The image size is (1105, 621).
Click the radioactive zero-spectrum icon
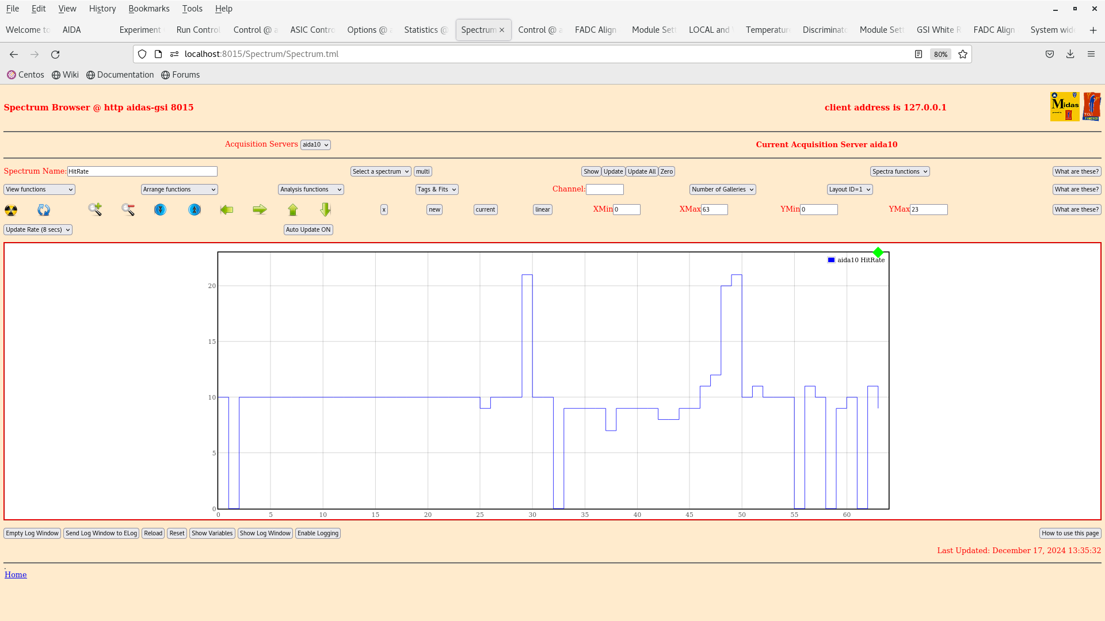[10, 209]
